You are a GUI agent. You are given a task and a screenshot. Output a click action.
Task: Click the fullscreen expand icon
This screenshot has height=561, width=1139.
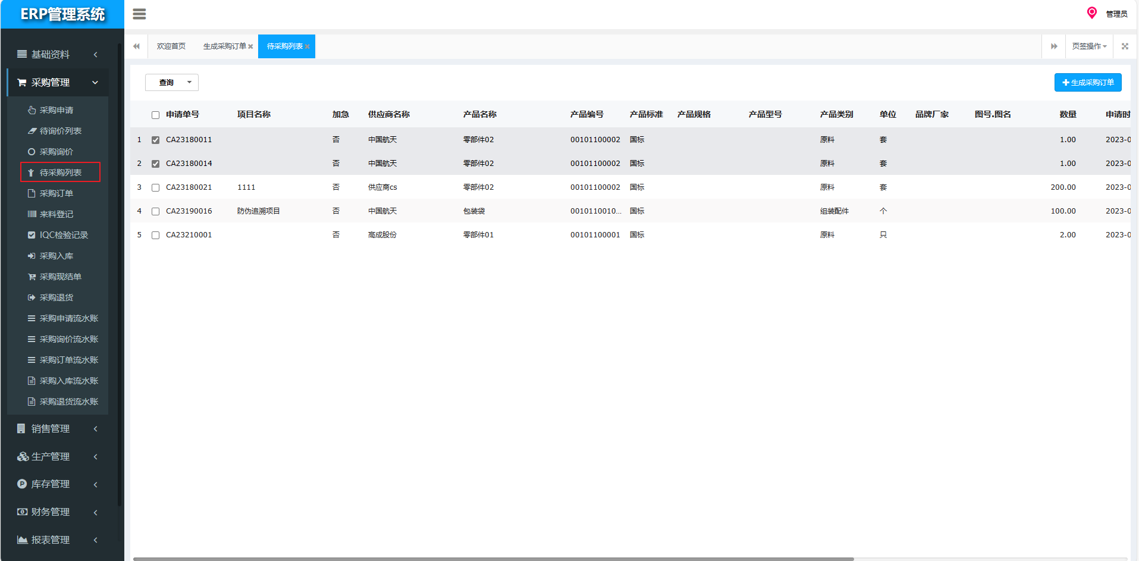1125,46
